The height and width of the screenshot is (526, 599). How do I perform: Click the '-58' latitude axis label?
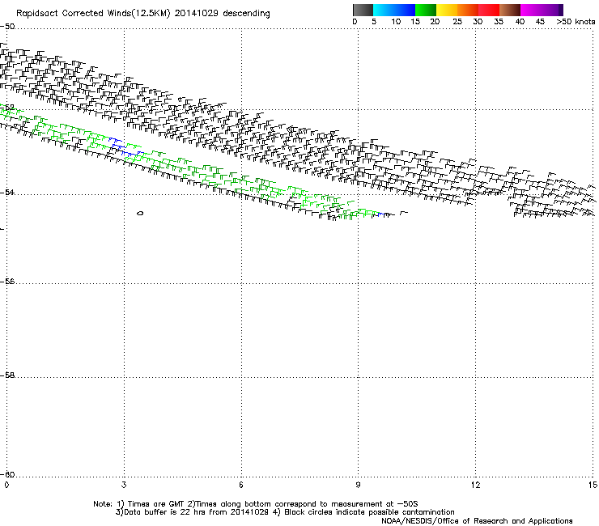pos(7,375)
